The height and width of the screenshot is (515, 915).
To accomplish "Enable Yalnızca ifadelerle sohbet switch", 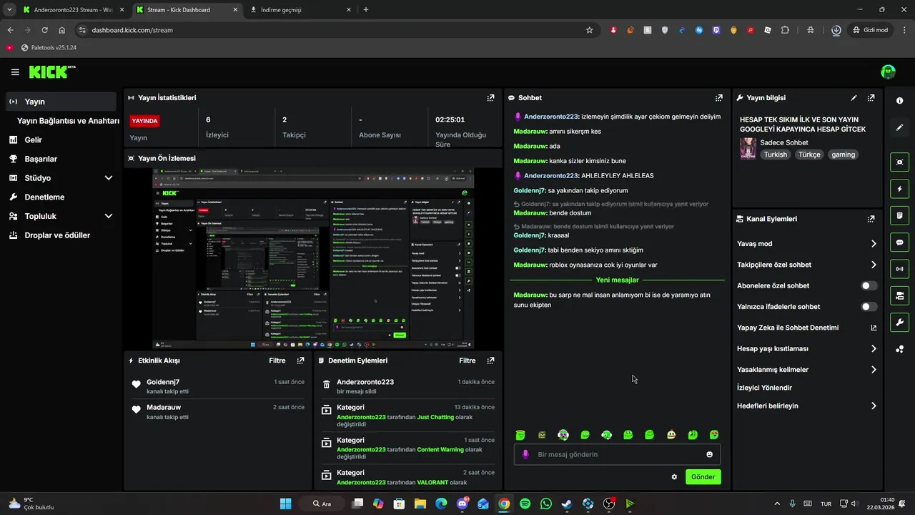I will tap(869, 306).
